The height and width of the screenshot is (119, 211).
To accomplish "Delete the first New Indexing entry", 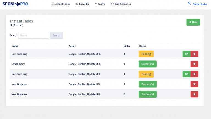I will [194, 54].
